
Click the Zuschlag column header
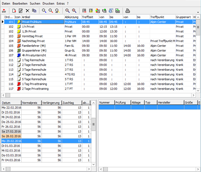(x=72, y=103)
